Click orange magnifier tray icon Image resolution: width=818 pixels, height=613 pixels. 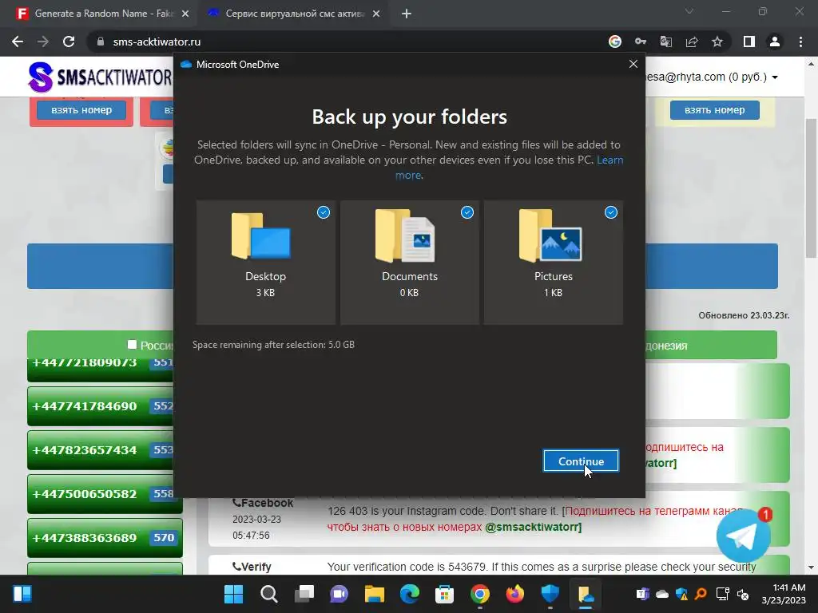(701, 594)
